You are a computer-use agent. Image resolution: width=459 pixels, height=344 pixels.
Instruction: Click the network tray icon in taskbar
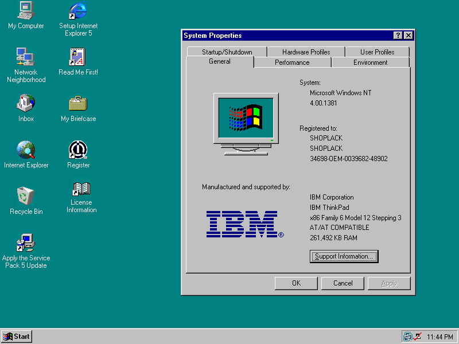(x=408, y=337)
